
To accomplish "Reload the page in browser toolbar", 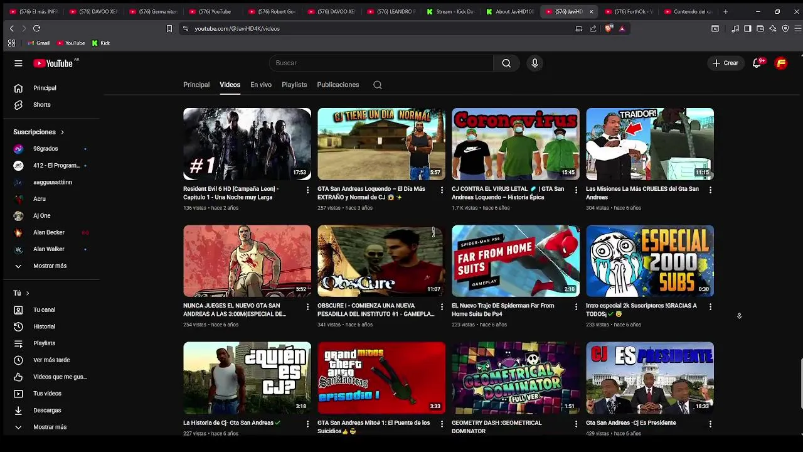I will (36, 28).
